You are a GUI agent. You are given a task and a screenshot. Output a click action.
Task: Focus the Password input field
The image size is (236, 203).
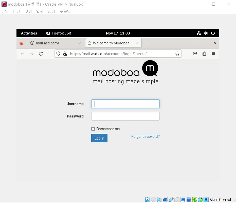[125, 116]
